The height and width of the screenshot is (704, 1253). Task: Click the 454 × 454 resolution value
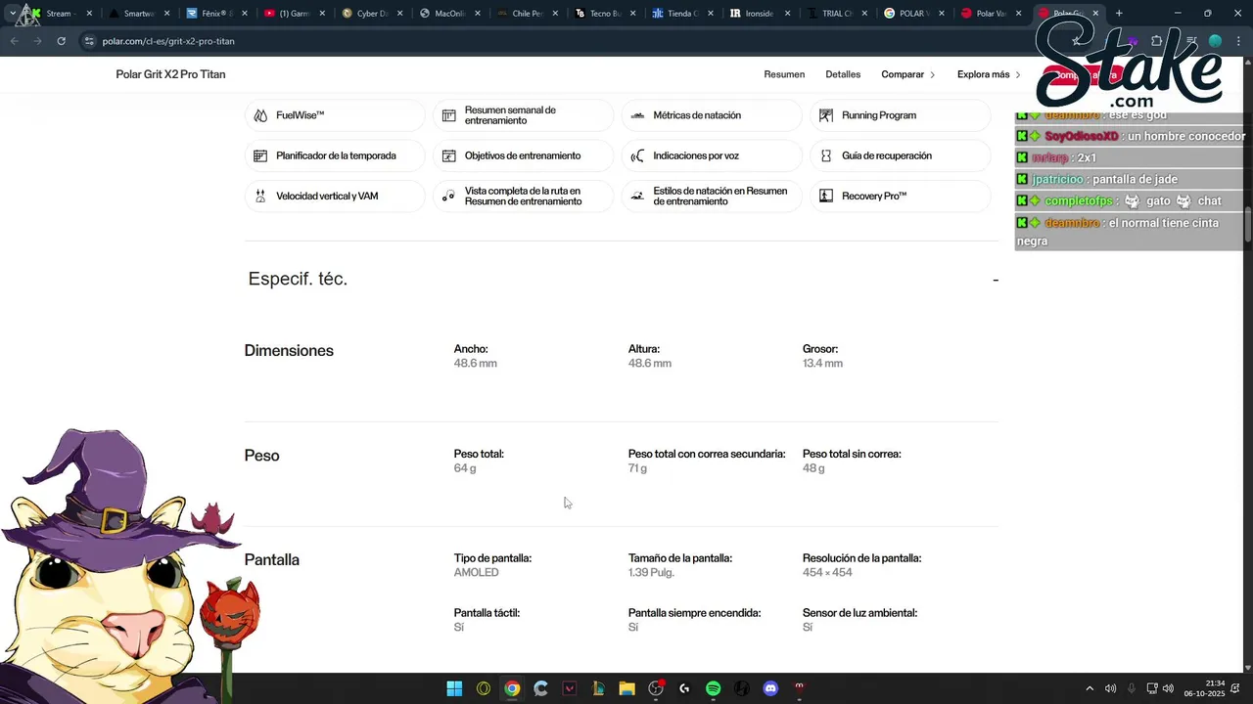click(827, 573)
